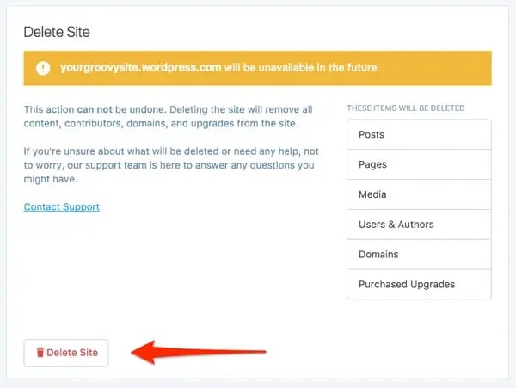Choose Media in the deleted items list
This screenshot has height=388, width=516.
(419, 194)
